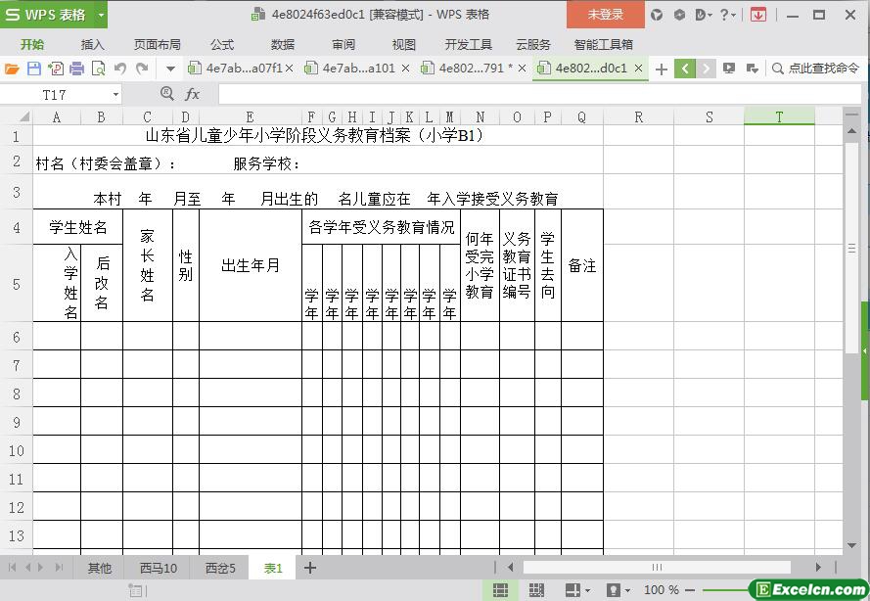
Task: Expand the quick access toolbar dropdown arrow
Action: pyautogui.click(x=170, y=69)
